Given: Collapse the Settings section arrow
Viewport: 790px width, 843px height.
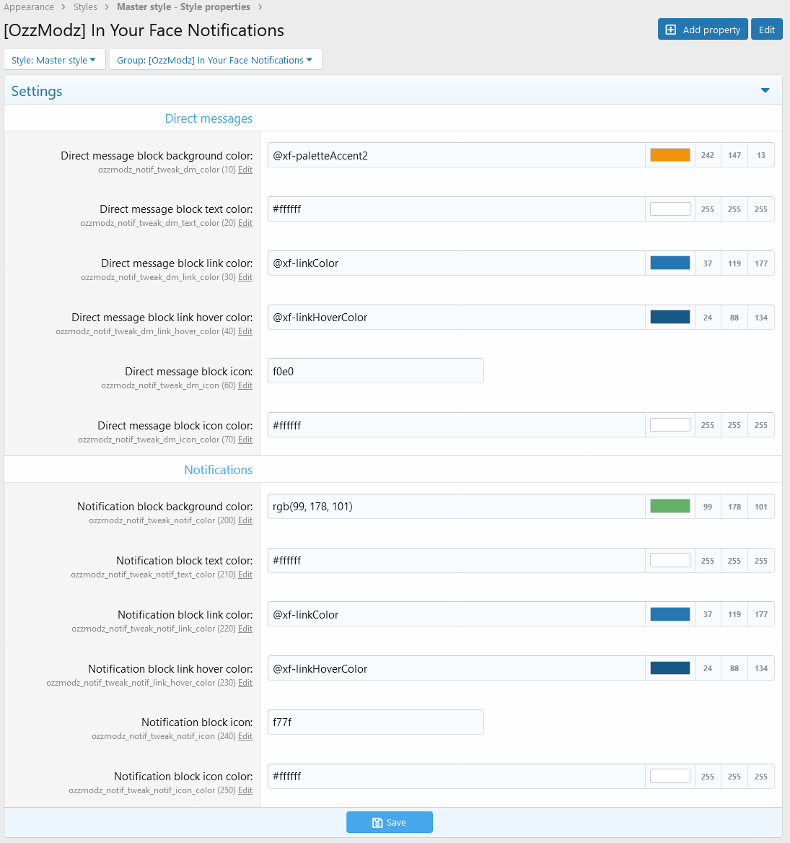Looking at the screenshot, I should 765,91.
